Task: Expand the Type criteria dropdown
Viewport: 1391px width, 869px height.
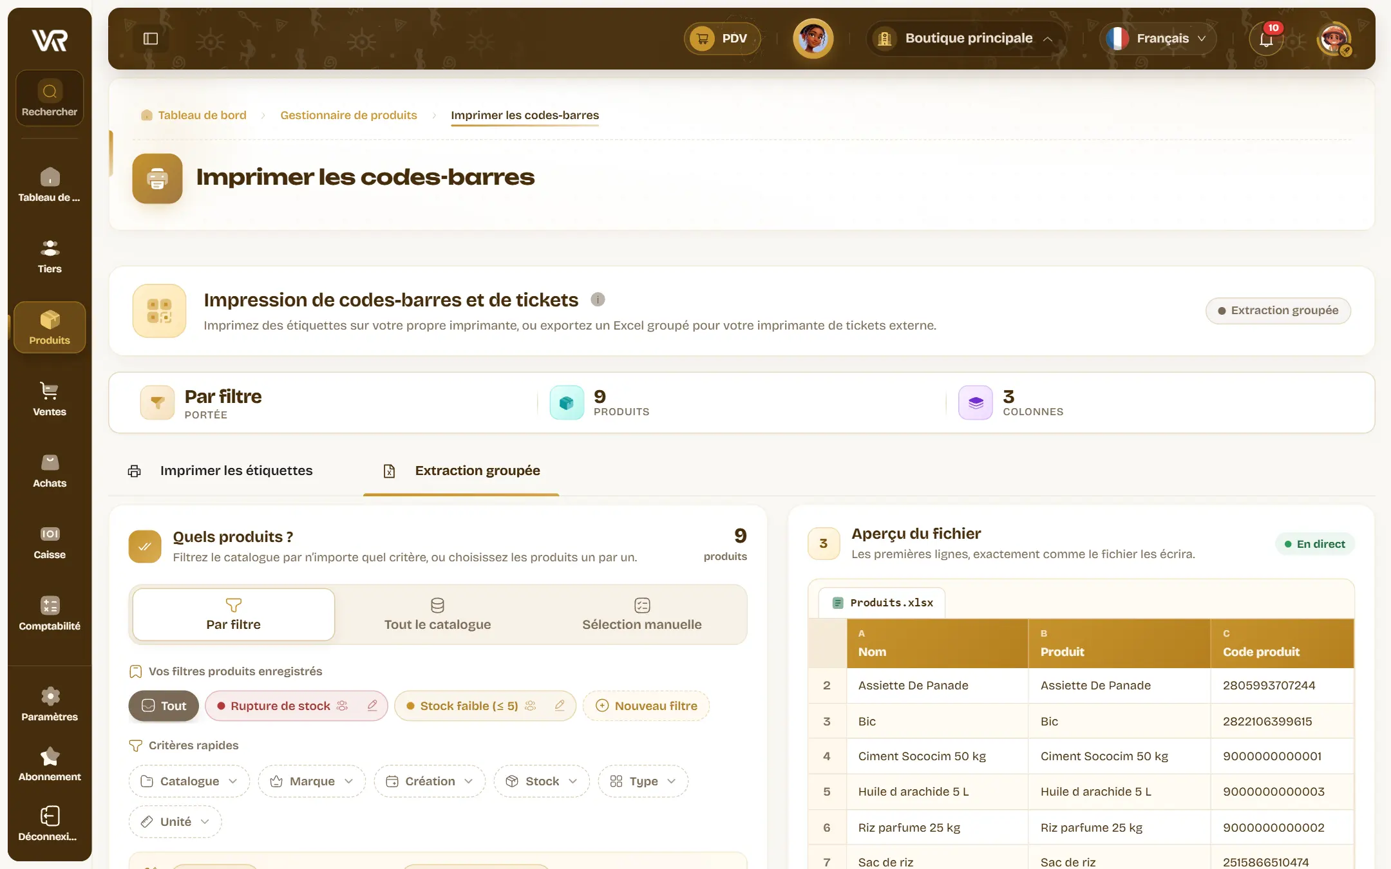Action: point(643,781)
